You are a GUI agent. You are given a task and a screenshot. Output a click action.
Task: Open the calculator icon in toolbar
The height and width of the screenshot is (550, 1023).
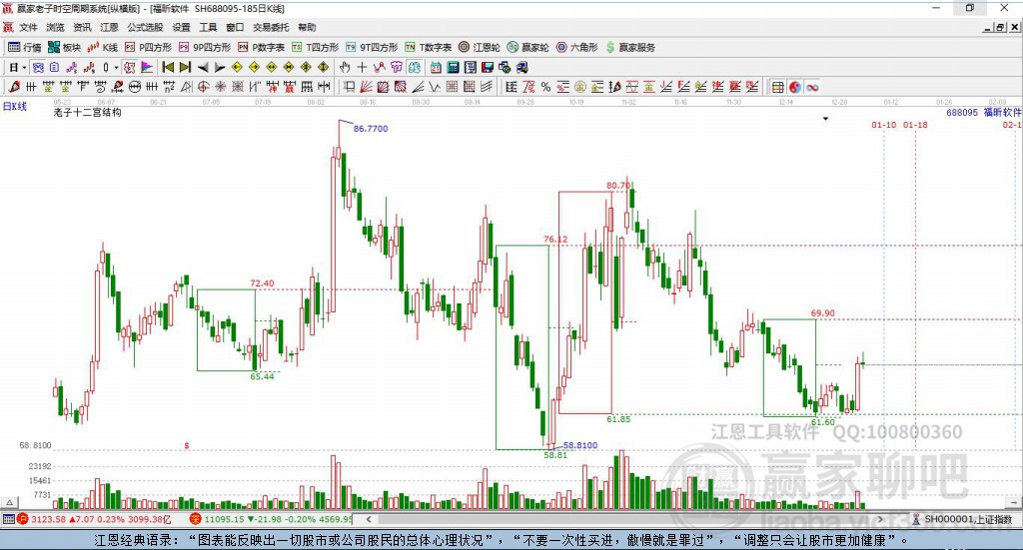tap(453, 67)
